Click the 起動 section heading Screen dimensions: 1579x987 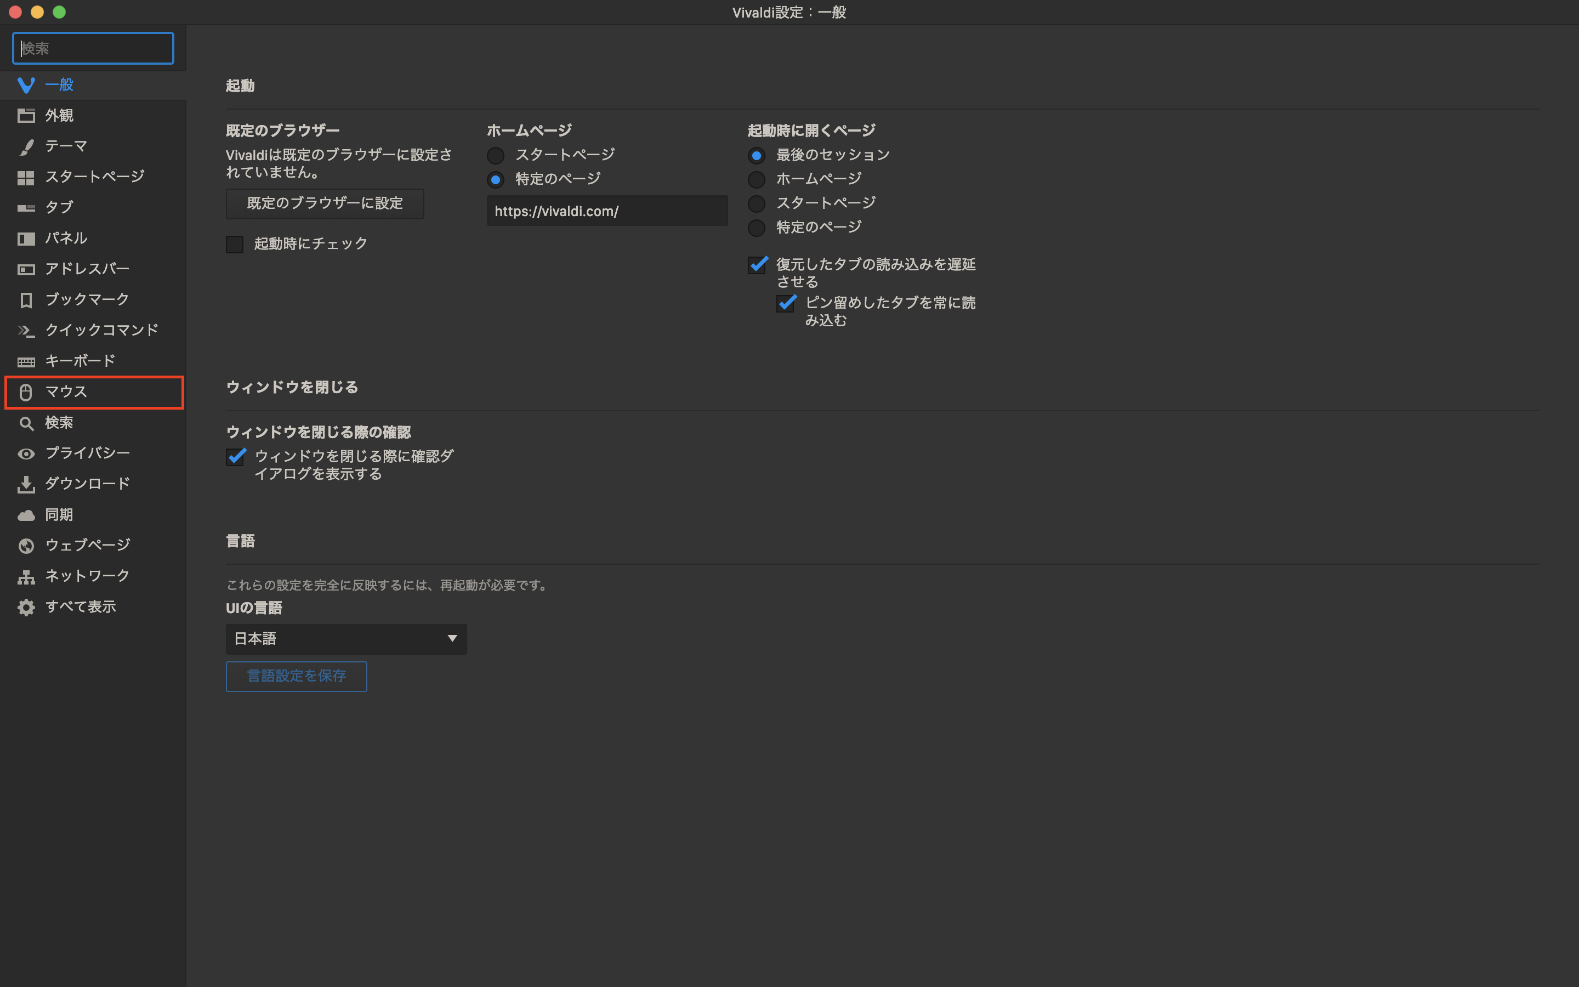[240, 86]
